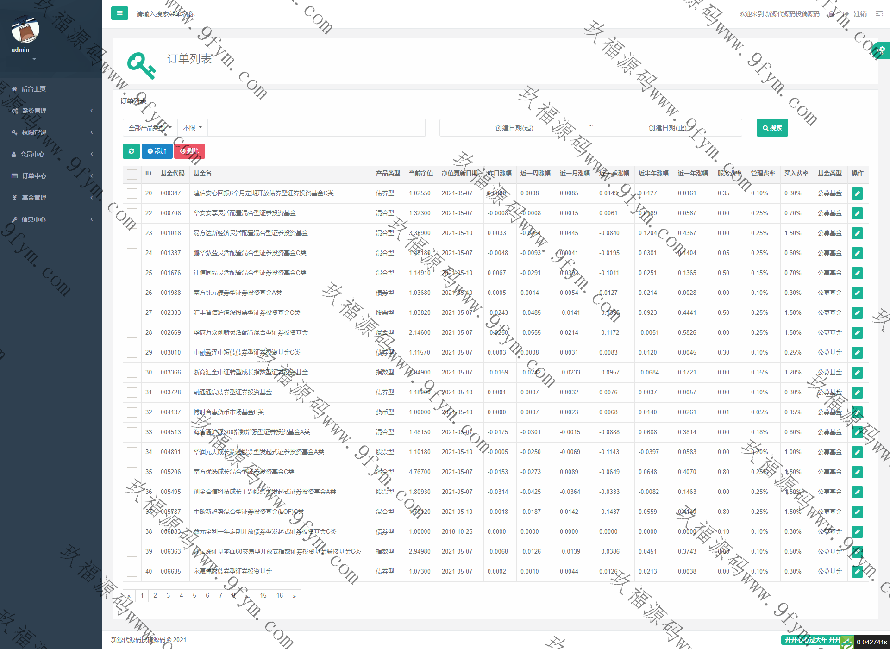Click the green refresh icon button
The width and height of the screenshot is (890, 649).
tap(132, 151)
